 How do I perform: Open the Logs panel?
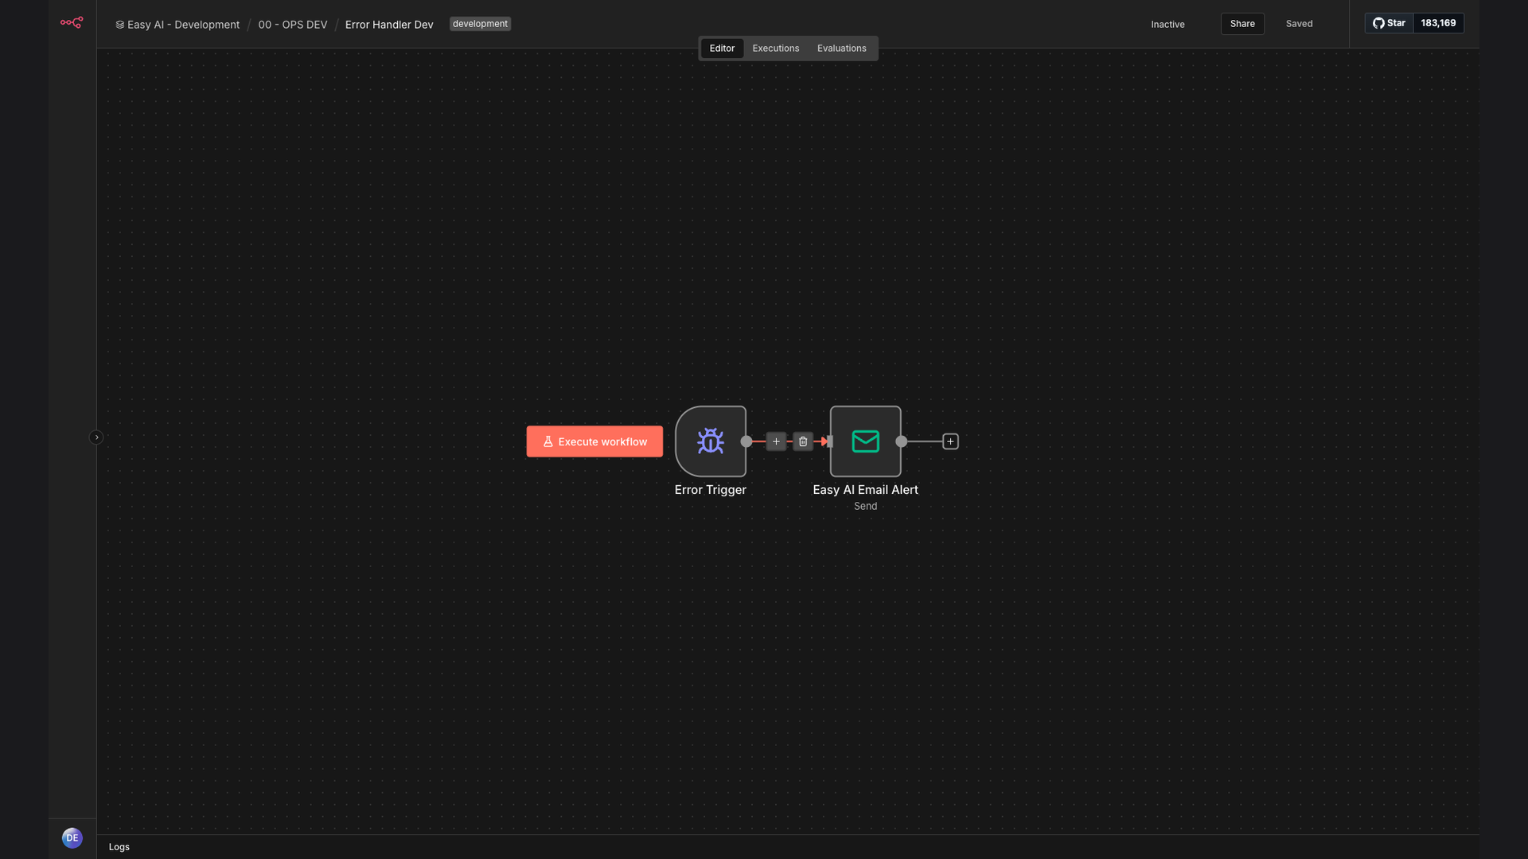coord(119,847)
